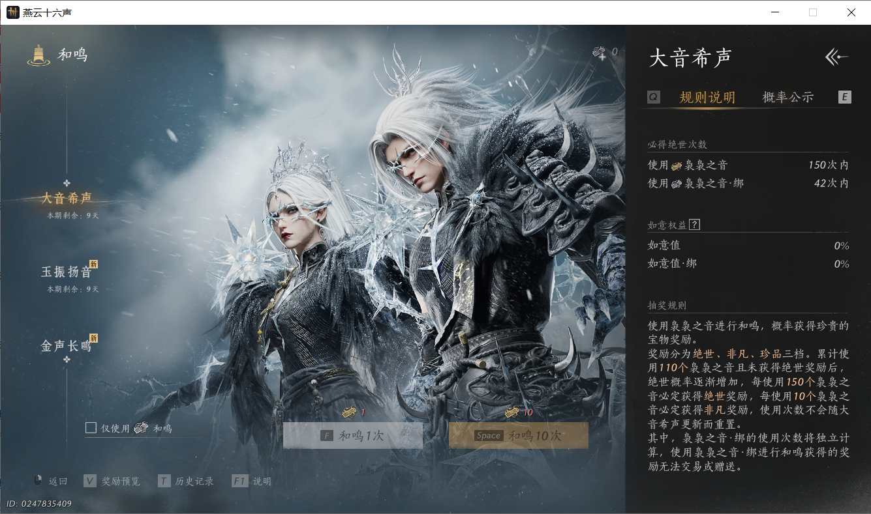Click the player ID 0247835409 text
871x514 pixels.
[x=39, y=504]
